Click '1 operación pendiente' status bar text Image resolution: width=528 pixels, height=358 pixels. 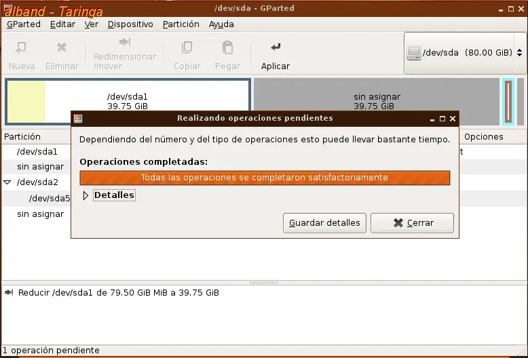coord(51,351)
